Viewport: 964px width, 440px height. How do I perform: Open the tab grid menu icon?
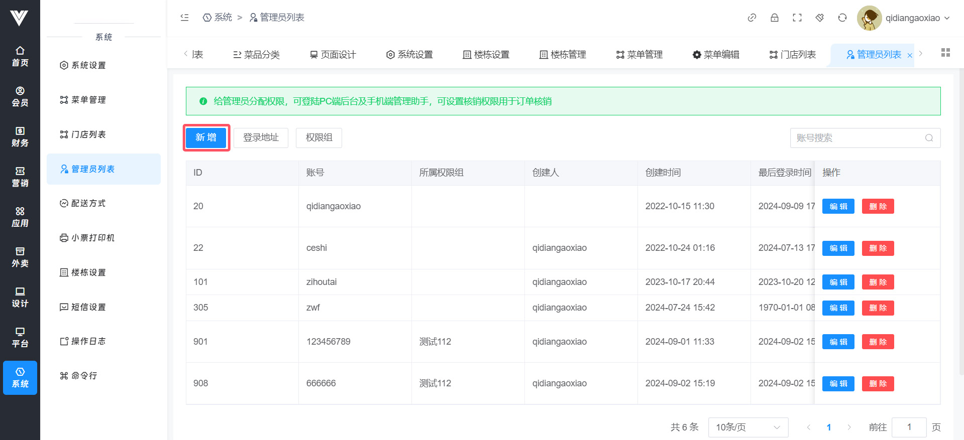[945, 53]
